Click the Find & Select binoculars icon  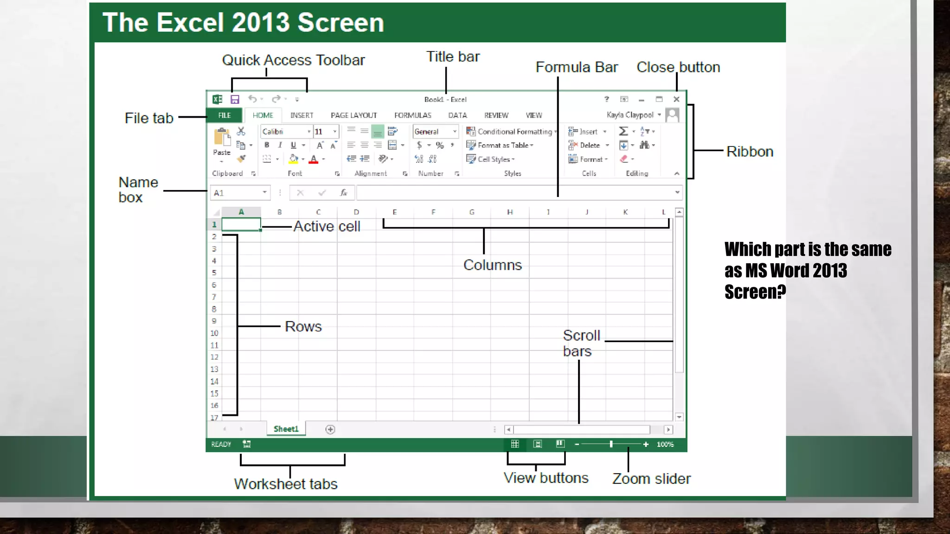click(644, 145)
